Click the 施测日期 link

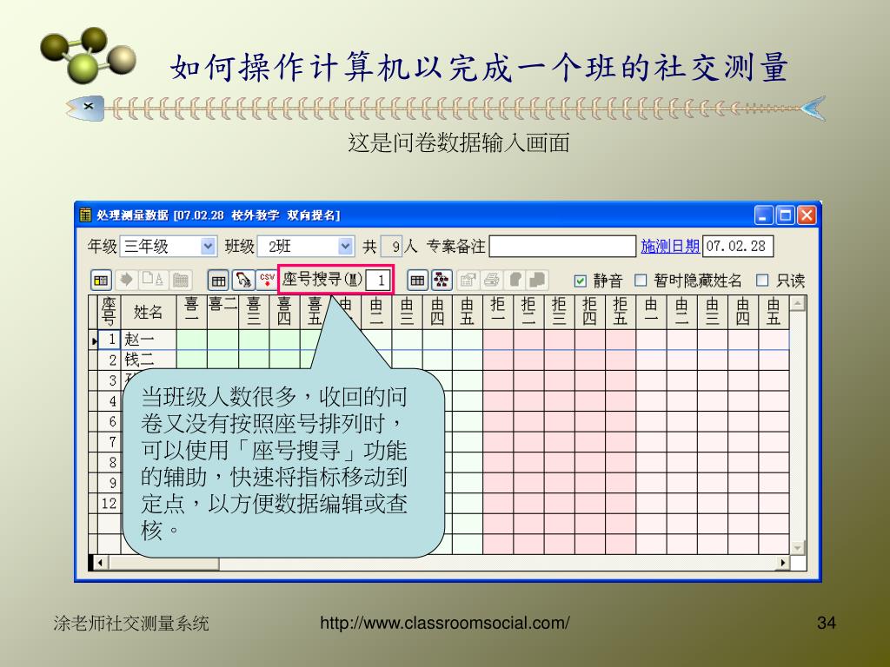click(x=670, y=246)
